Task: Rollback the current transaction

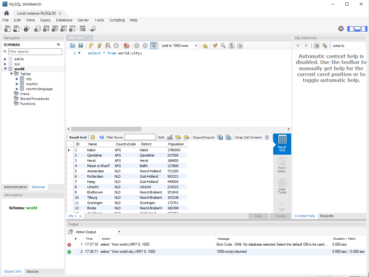Action: tap(145, 46)
